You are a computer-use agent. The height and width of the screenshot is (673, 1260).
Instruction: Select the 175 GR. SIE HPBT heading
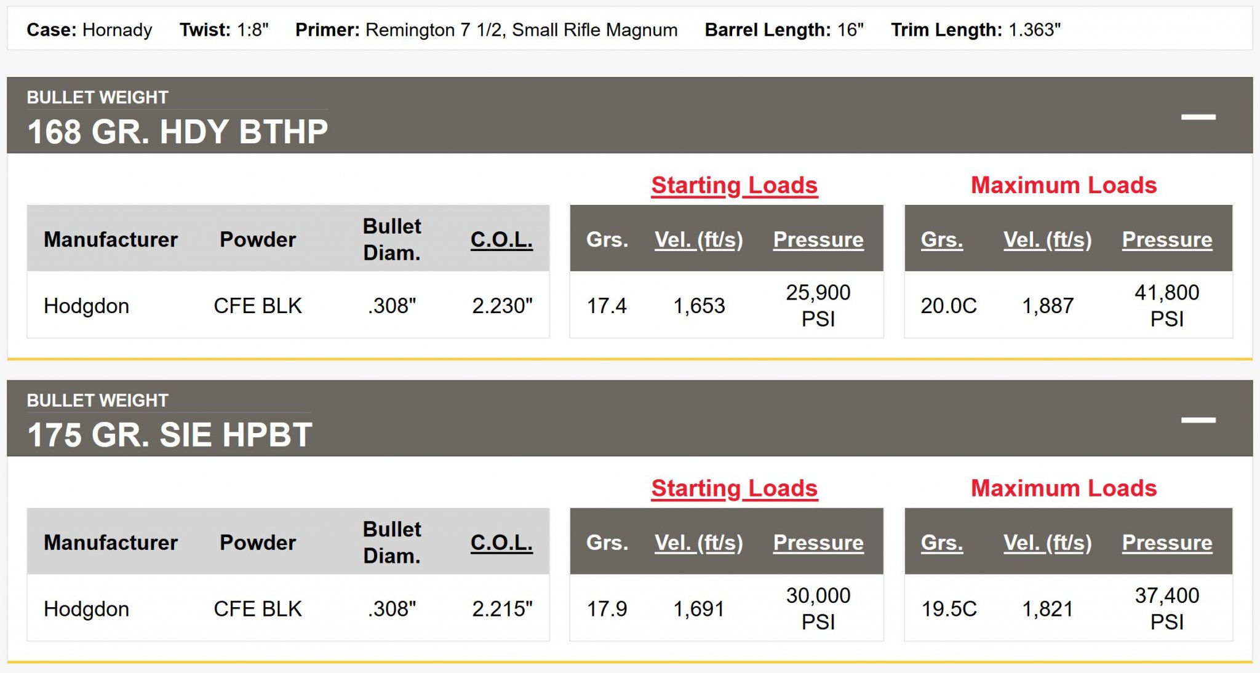pyautogui.click(x=170, y=435)
